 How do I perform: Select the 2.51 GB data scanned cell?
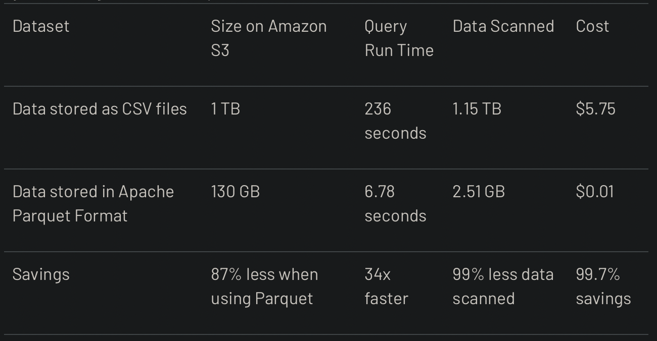[478, 192]
